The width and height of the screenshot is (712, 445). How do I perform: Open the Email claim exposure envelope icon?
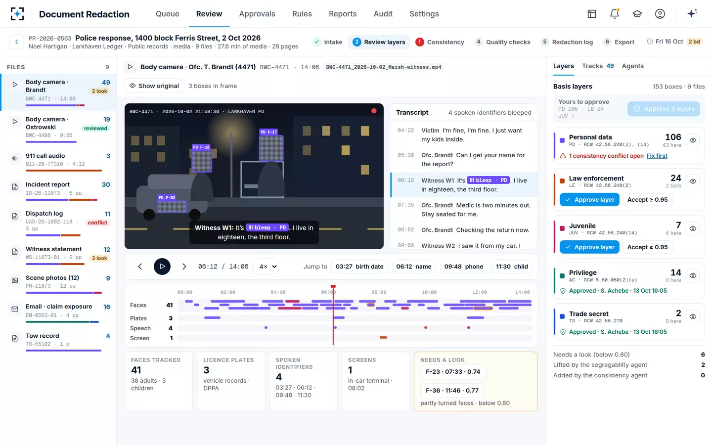(15, 309)
